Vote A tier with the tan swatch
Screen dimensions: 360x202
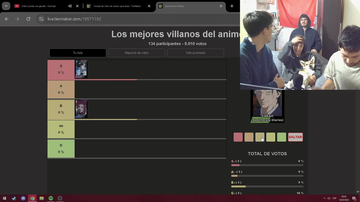coord(249,137)
